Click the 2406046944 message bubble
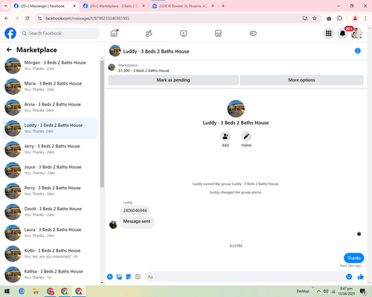 tap(135, 210)
